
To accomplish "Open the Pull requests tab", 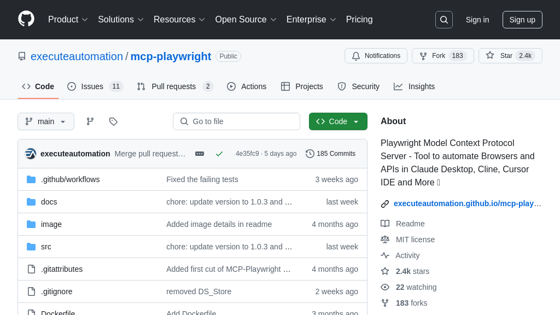I will coord(174,86).
